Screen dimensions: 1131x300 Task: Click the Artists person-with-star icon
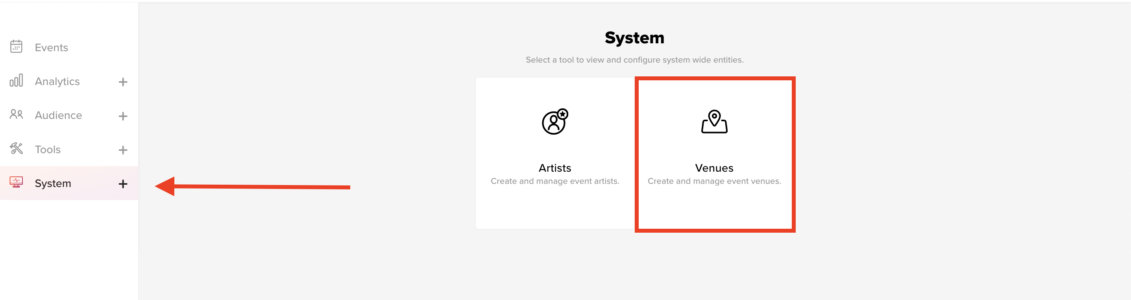pyautogui.click(x=555, y=121)
